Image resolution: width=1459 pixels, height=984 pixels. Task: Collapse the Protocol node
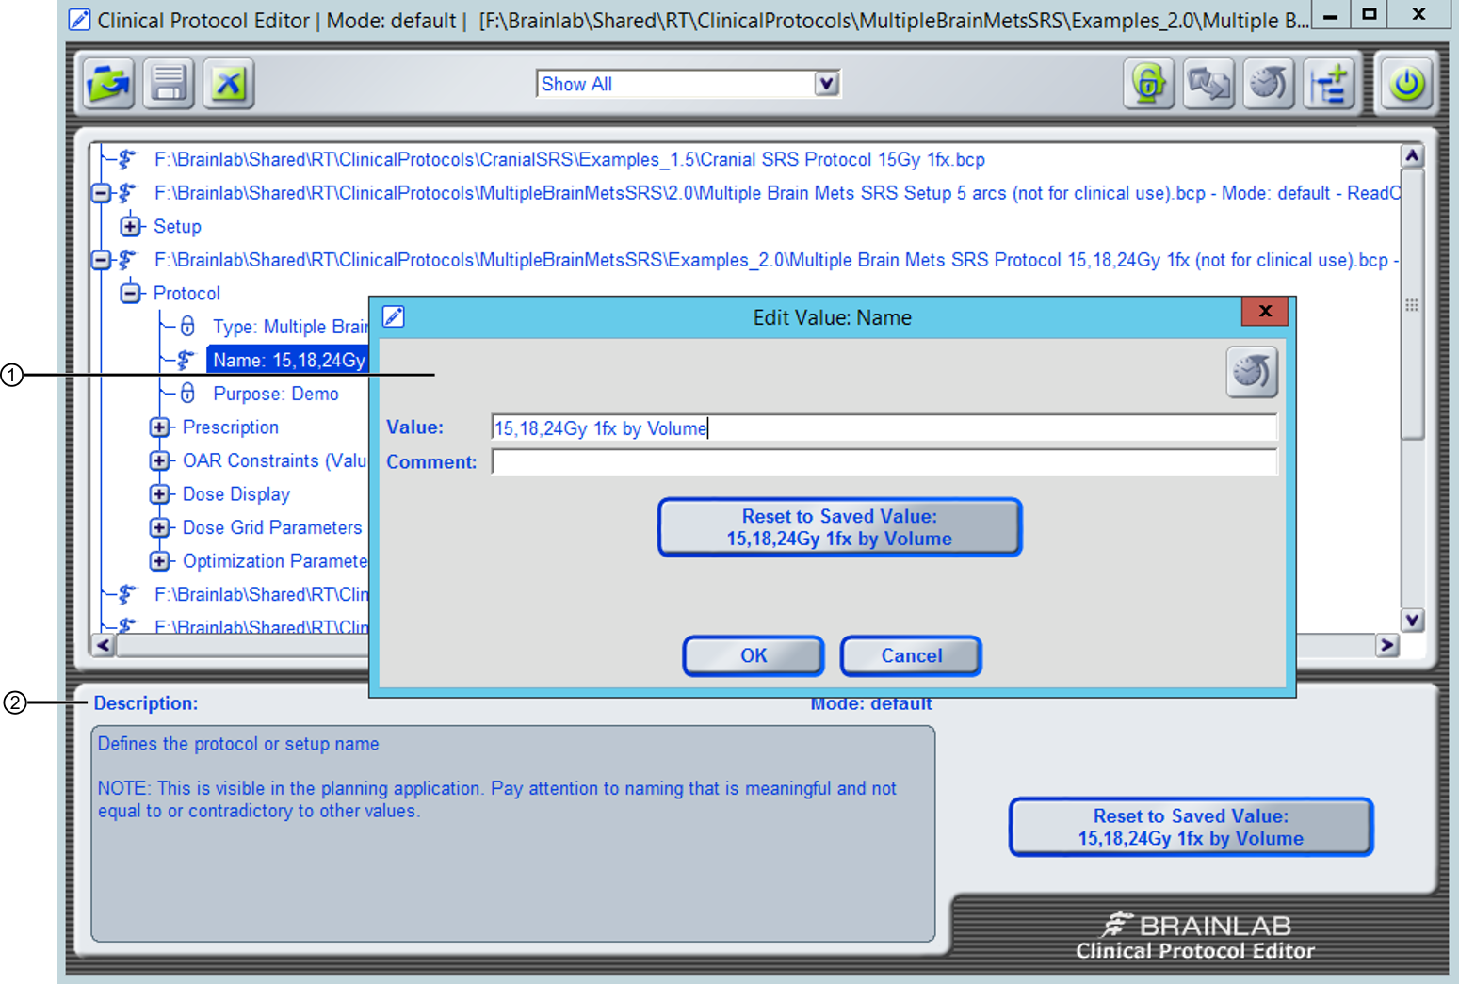click(131, 293)
